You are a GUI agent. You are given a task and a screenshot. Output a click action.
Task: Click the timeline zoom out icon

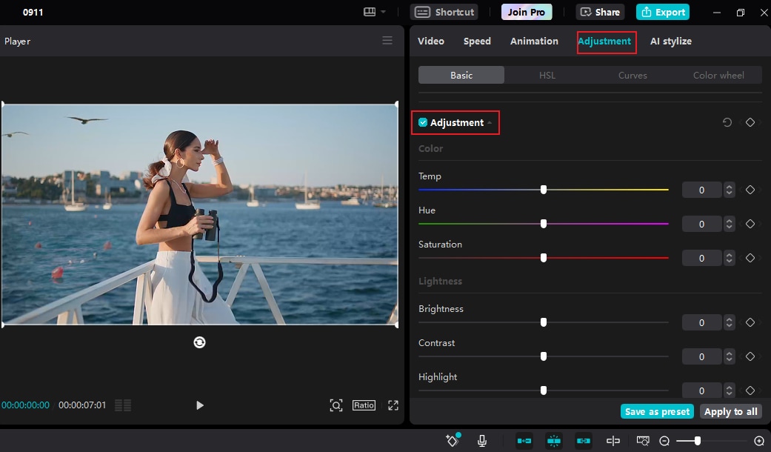coord(664,441)
